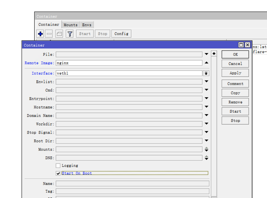
Task: Click the OK button
Action: [x=235, y=55]
